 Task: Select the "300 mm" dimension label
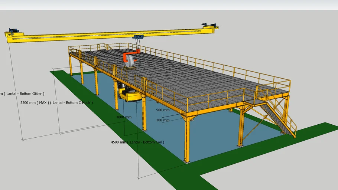click(x=163, y=120)
